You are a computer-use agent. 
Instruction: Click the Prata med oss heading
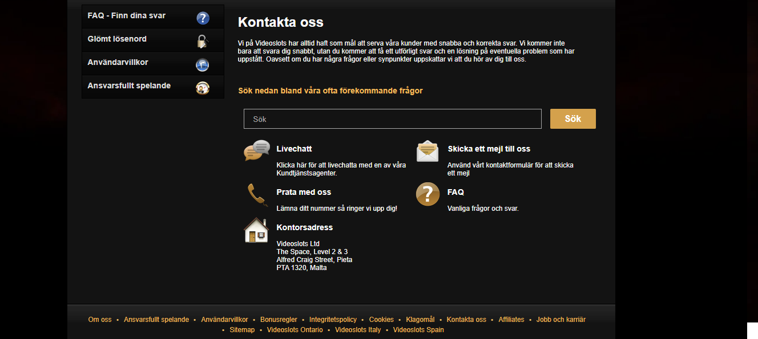point(304,192)
